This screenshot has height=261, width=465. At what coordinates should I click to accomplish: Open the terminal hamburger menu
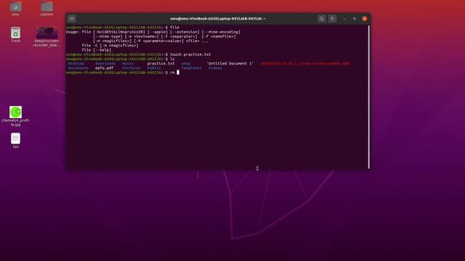[x=332, y=19]
